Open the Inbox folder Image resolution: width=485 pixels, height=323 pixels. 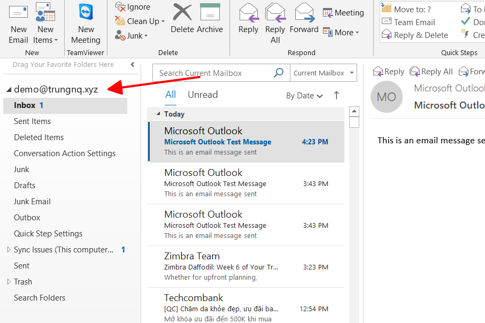[65, 105]
